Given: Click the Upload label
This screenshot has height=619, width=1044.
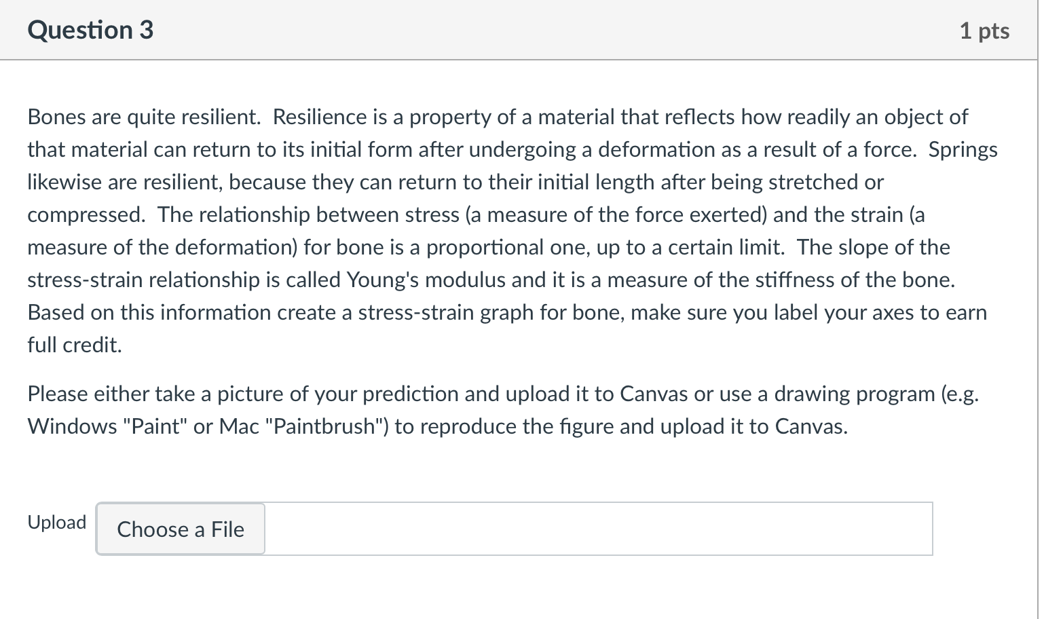Looking at the screenshot, I should [57, 522].
